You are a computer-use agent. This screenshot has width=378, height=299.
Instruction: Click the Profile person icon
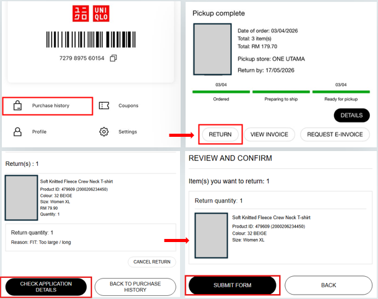(x=18, y=132)
